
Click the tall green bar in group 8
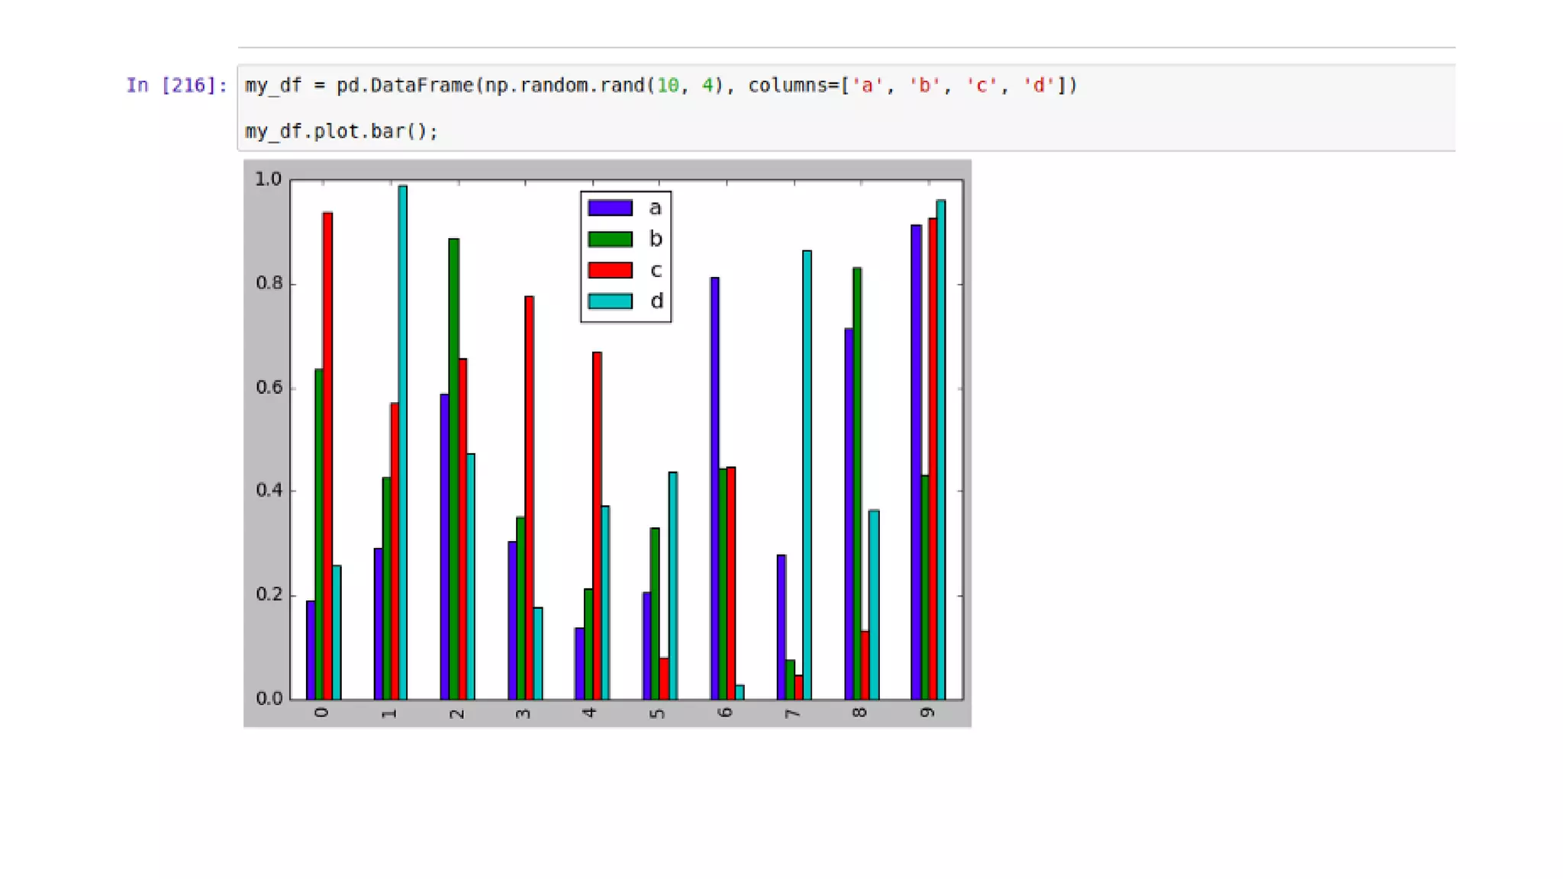[x=857, y=483]
